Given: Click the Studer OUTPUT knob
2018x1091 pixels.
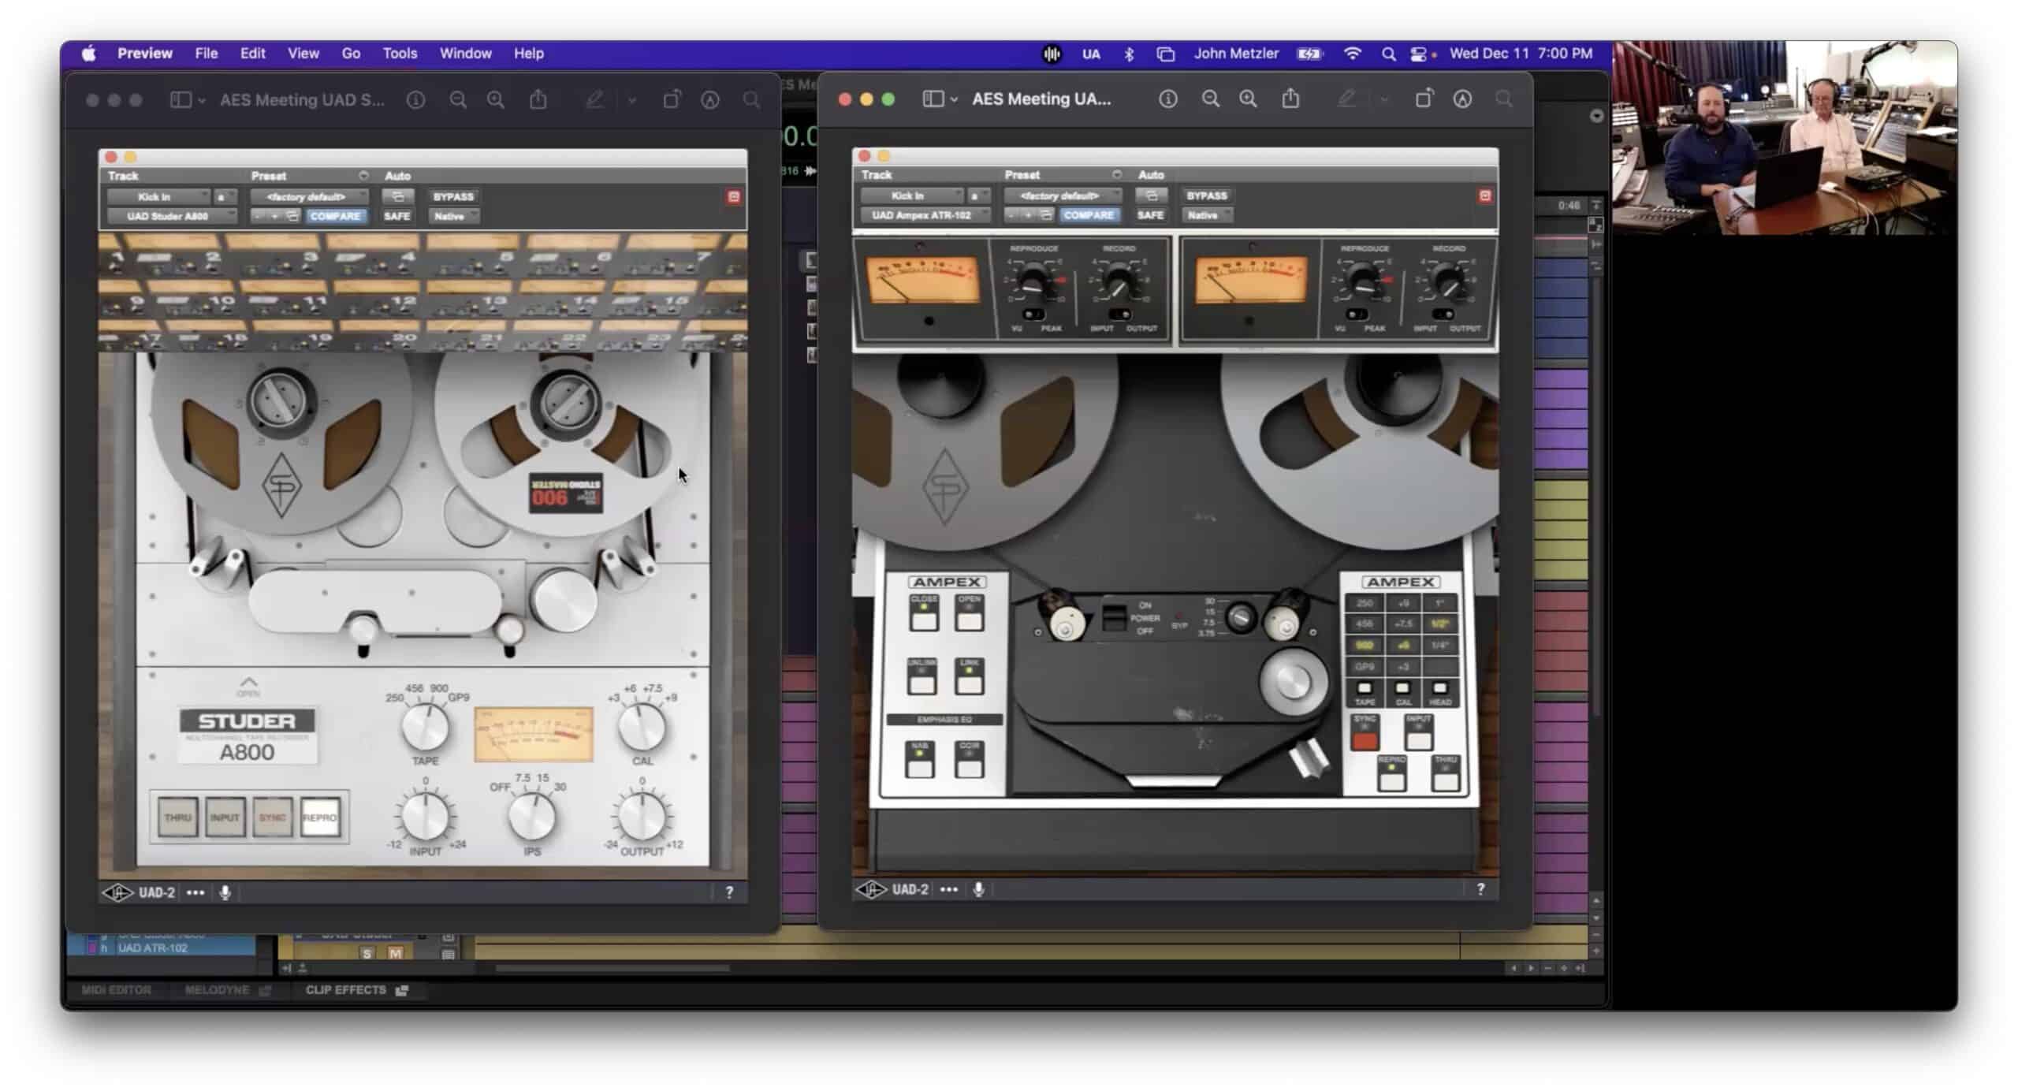Looking at the screenshot, I should [x=642, y=816].
